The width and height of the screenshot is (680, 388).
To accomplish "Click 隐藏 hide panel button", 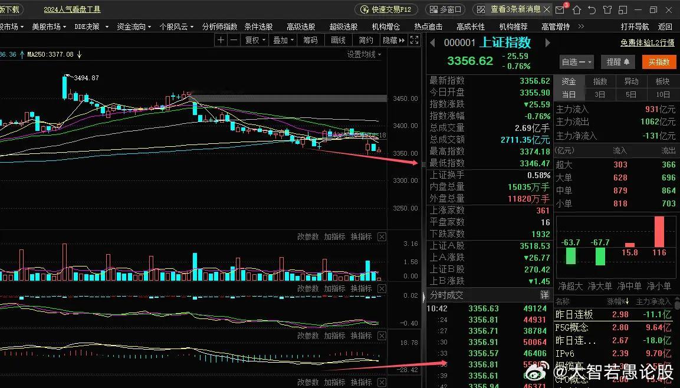I will (x=393, y=40).
